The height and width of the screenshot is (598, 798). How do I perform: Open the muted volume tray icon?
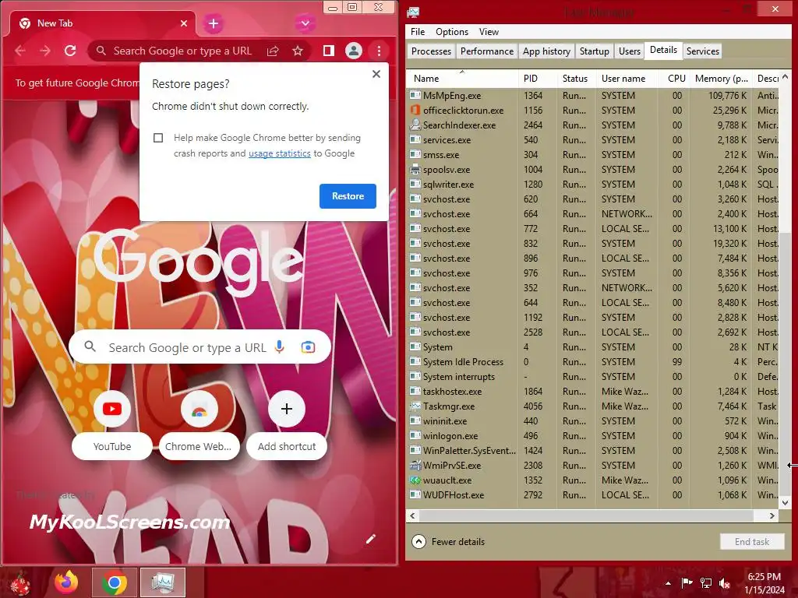coord(724,583)
